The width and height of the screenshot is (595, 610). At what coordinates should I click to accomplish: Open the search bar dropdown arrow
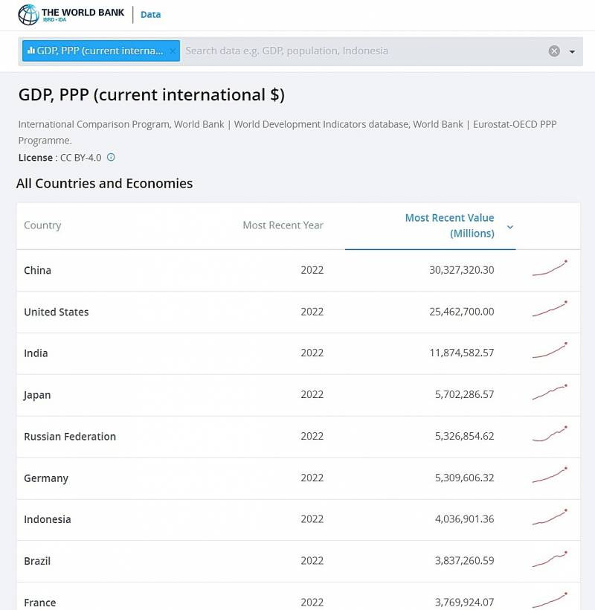[x=572, y=51]
